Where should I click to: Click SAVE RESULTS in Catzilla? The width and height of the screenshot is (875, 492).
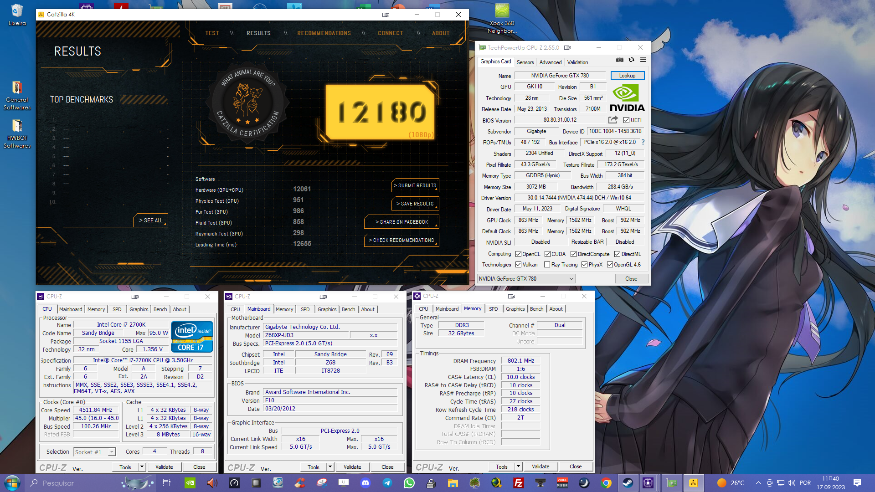tap(415, 204)
